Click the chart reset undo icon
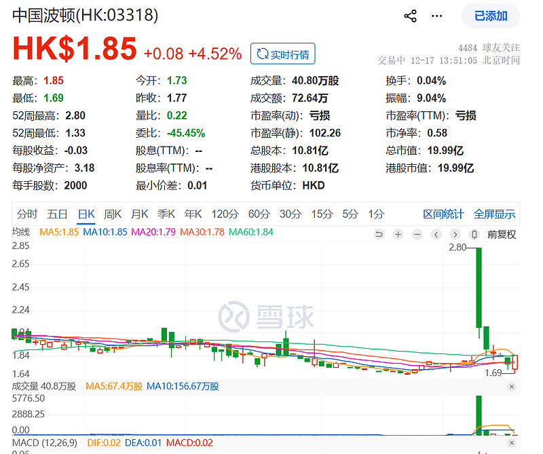The width and height of the screenshot is (543, 454). tap(379, 234)
